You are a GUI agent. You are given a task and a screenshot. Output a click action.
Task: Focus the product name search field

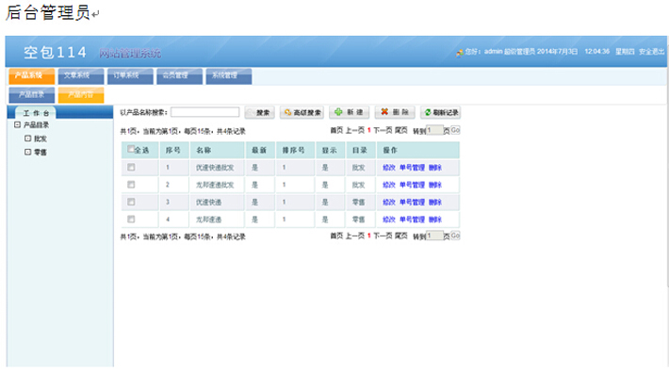204,112
